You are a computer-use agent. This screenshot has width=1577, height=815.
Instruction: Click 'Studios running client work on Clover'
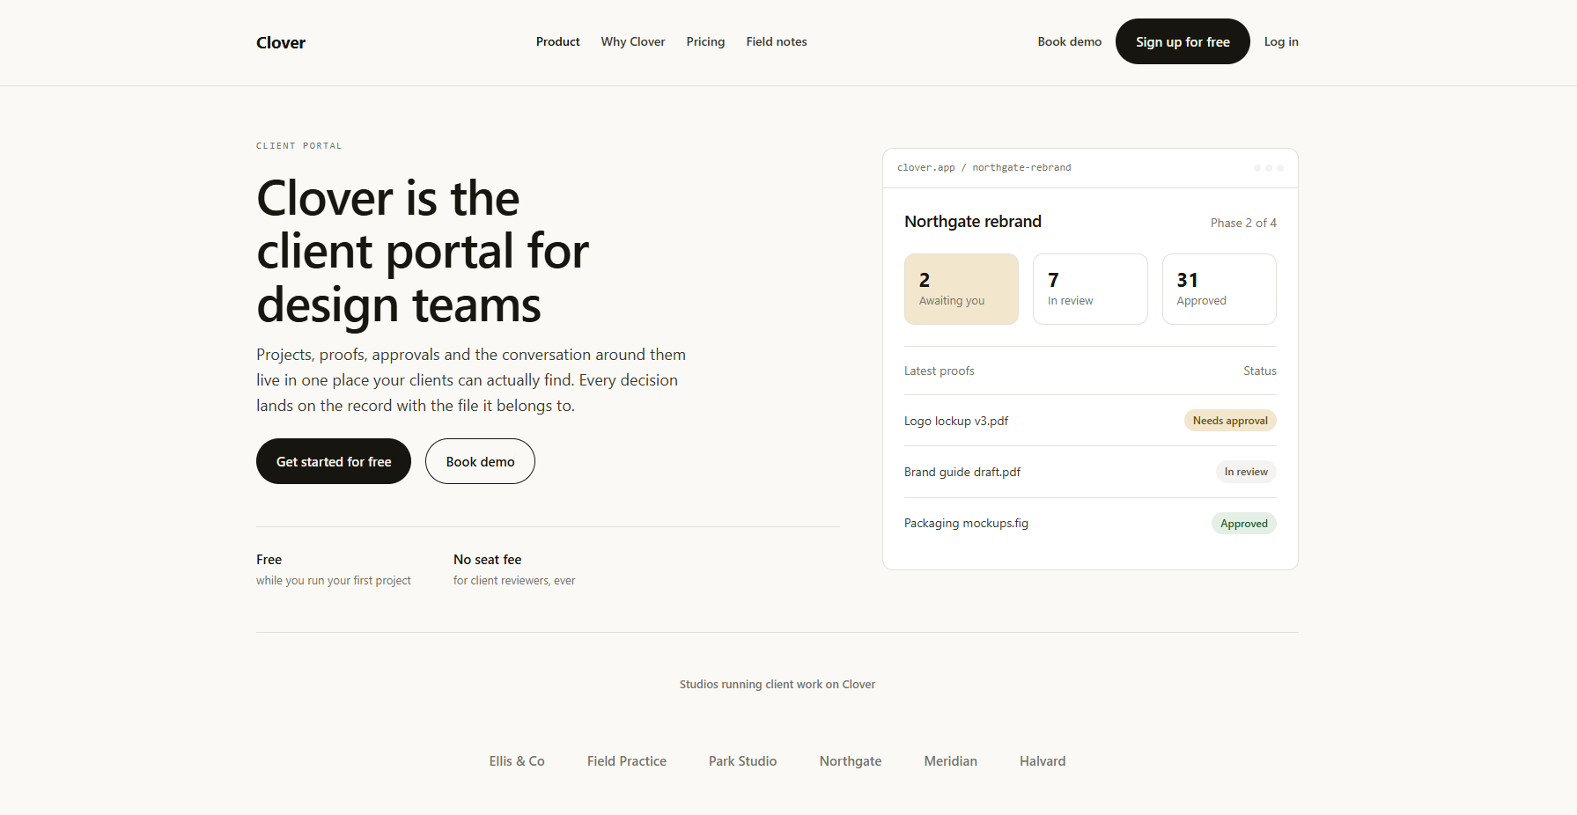(777, 684)
